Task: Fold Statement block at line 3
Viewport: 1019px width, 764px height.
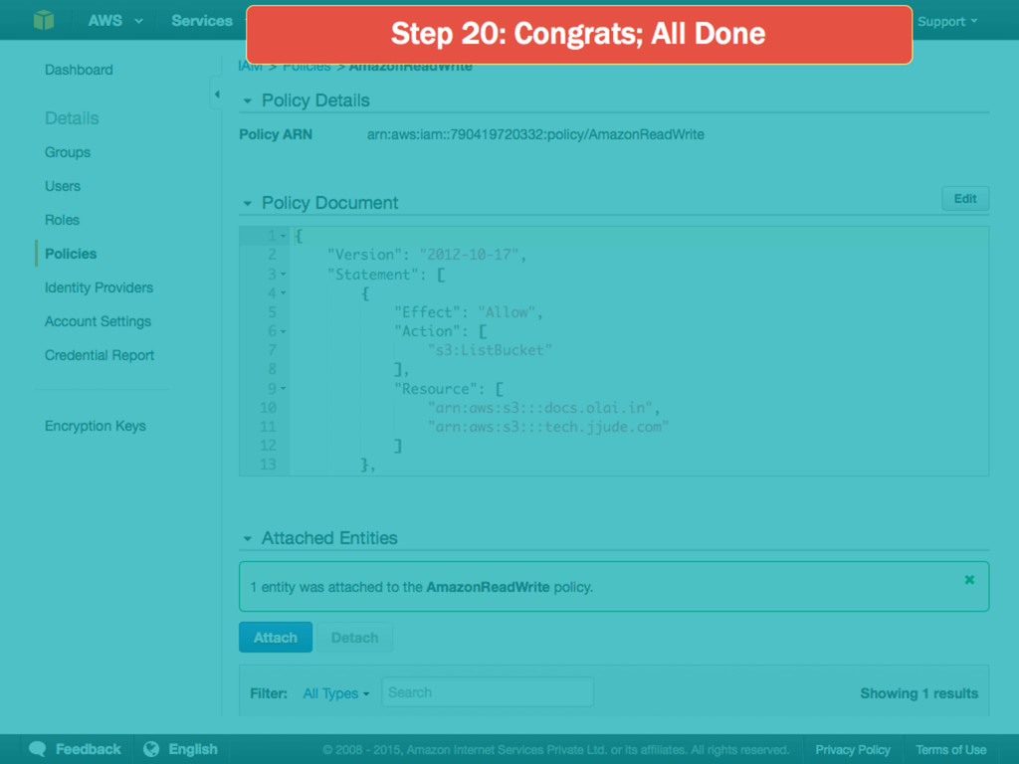Action: click(x=284, y=275)
